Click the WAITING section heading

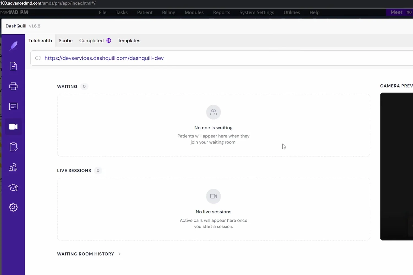click(x=67, y=86)
